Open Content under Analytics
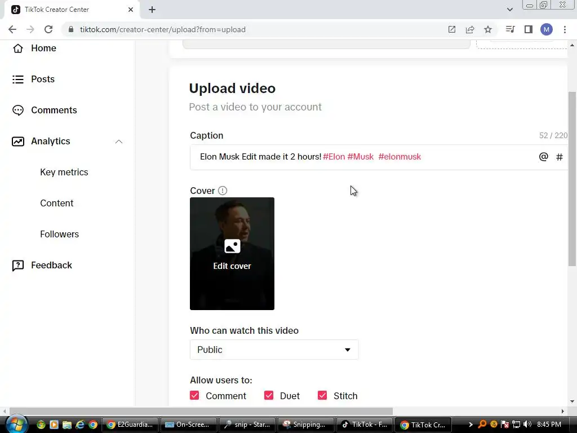Image resolution: width=577 pixels, height=433 pixels. (57, 203)
